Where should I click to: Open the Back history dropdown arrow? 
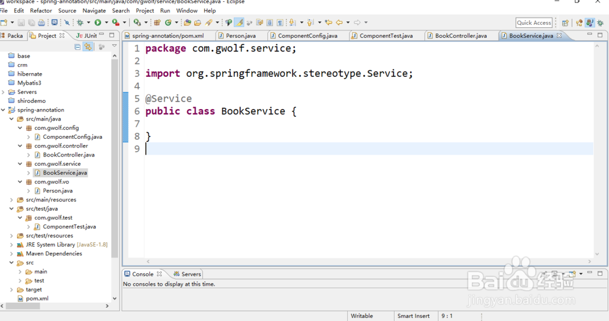coord(348,23)
